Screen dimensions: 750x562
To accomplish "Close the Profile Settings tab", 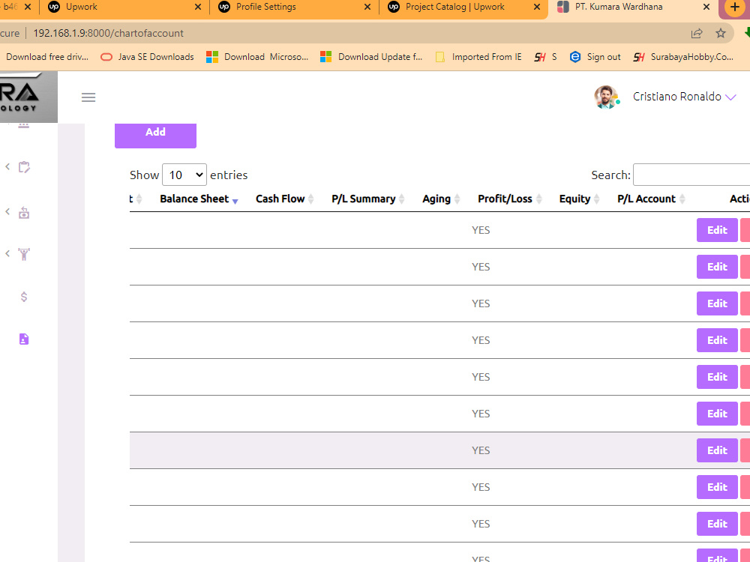I will click(x=367, y=7).
